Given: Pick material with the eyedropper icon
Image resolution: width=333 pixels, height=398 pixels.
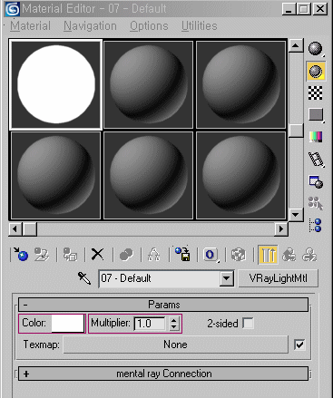Looking at the screenshot, I should [x=84, y=278].
